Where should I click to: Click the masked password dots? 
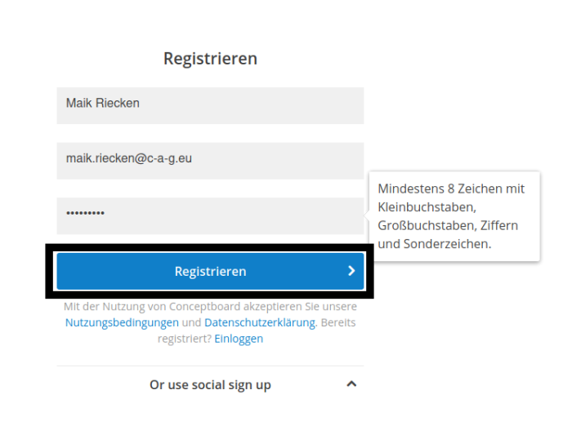(x=85, y=213)
